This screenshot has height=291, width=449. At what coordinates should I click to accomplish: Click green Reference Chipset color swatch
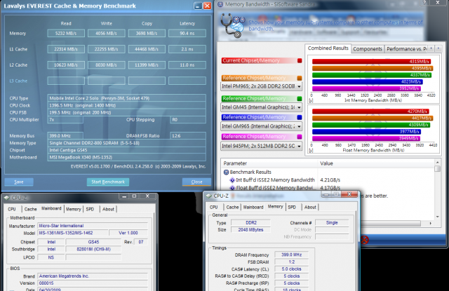coord(300,99)
